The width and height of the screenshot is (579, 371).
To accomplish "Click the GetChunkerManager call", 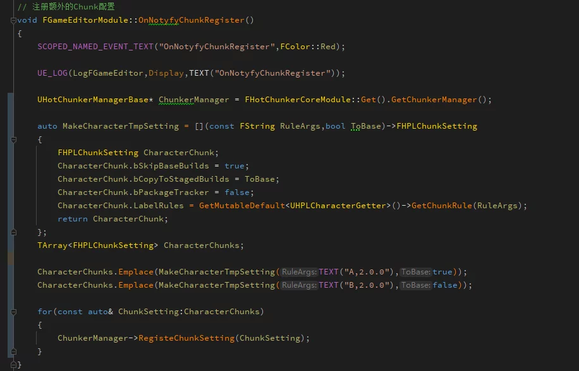I will pyautogui.click(x=434, y=100).
